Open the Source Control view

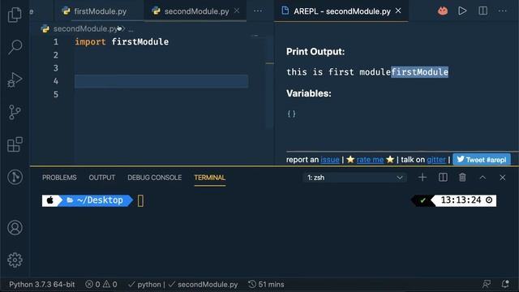click(x=15, y=112)
